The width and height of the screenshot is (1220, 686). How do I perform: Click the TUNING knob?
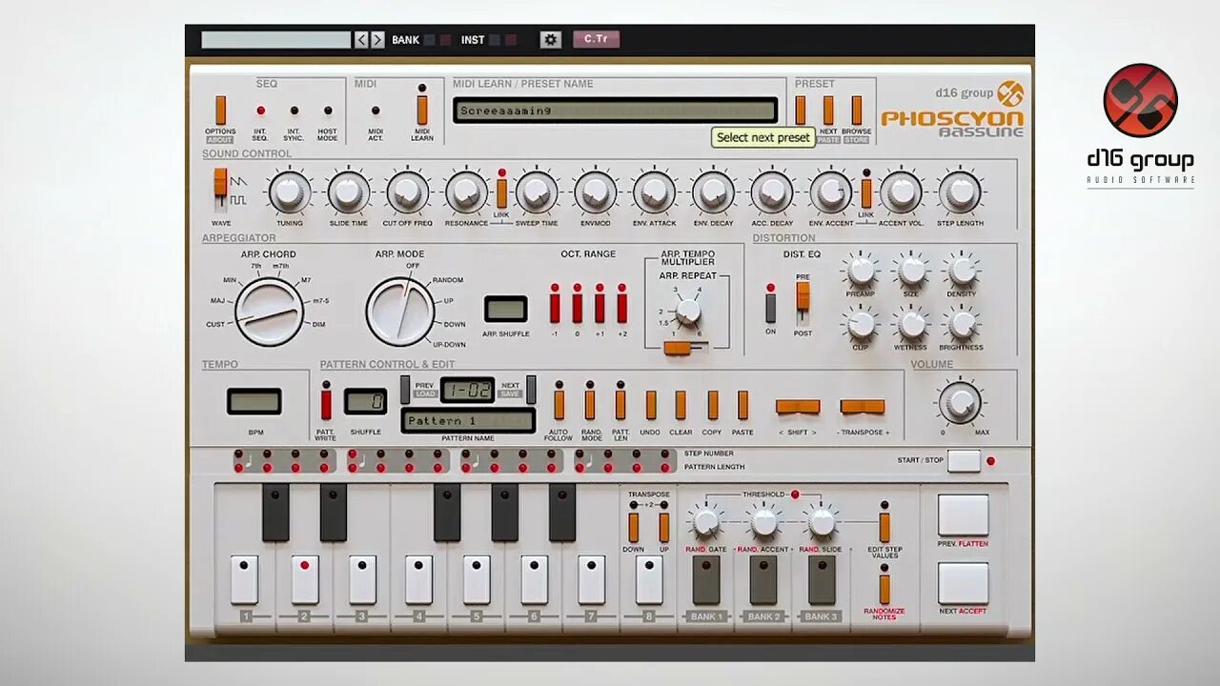click(x=290, y=192)
